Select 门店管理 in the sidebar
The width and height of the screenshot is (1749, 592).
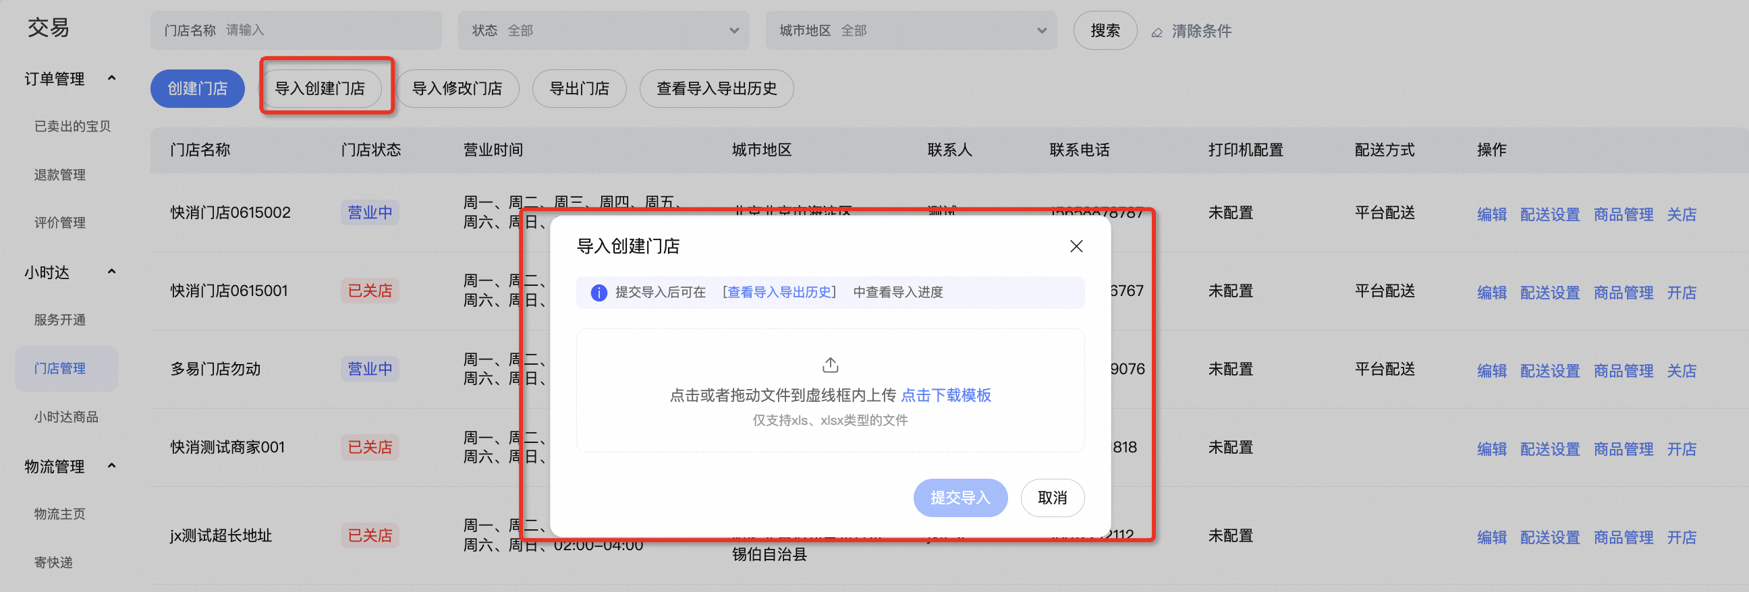point(67,368)
